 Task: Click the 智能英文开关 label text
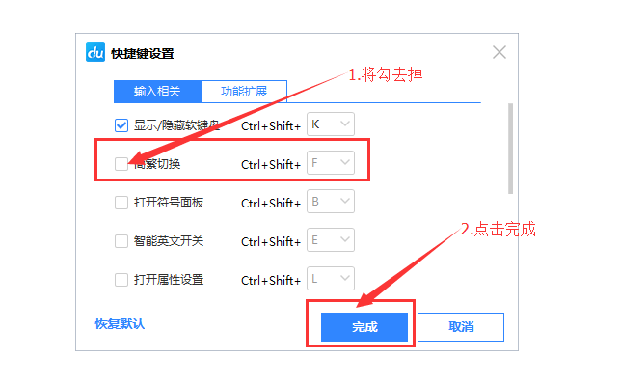click(x=169, y=241)
